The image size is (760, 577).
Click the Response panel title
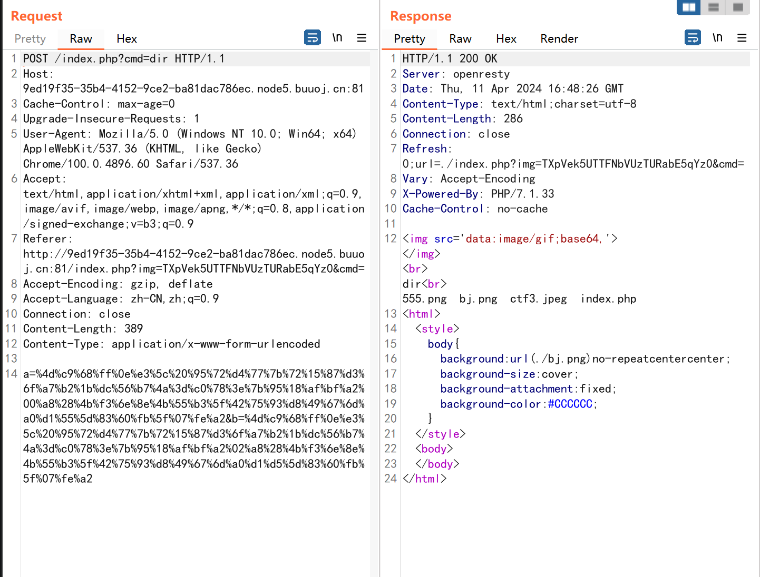(x=421, y=16)
